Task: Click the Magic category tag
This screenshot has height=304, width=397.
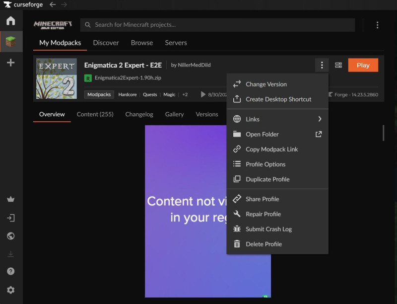Action: [x=169, y=94]
